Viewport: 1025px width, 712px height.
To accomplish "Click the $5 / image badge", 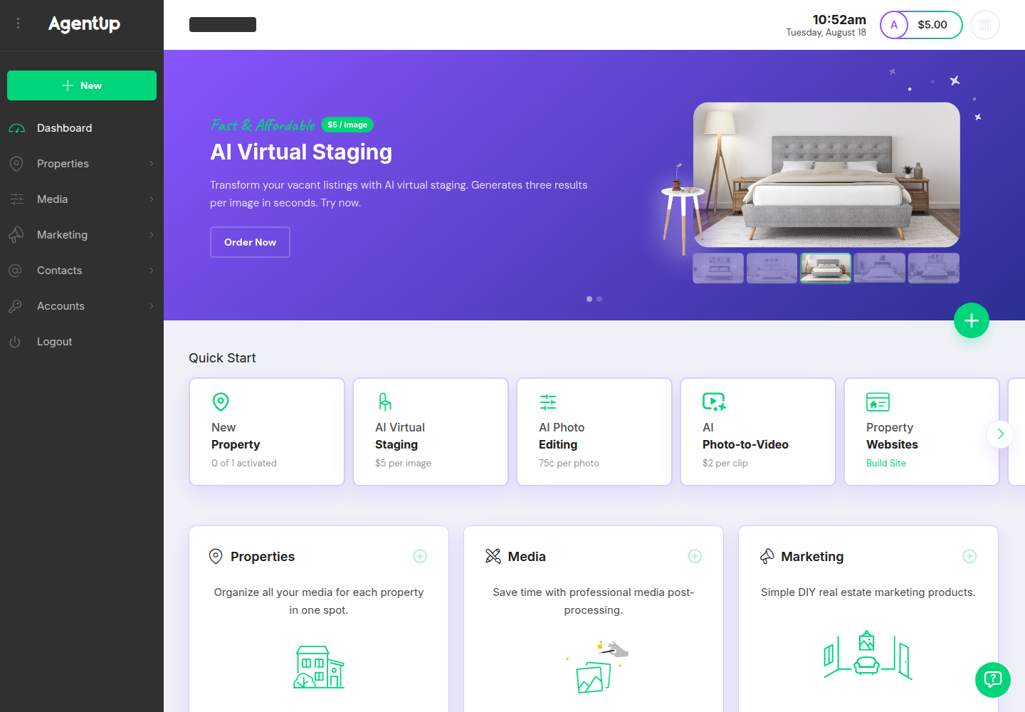I will click(347, 125).
